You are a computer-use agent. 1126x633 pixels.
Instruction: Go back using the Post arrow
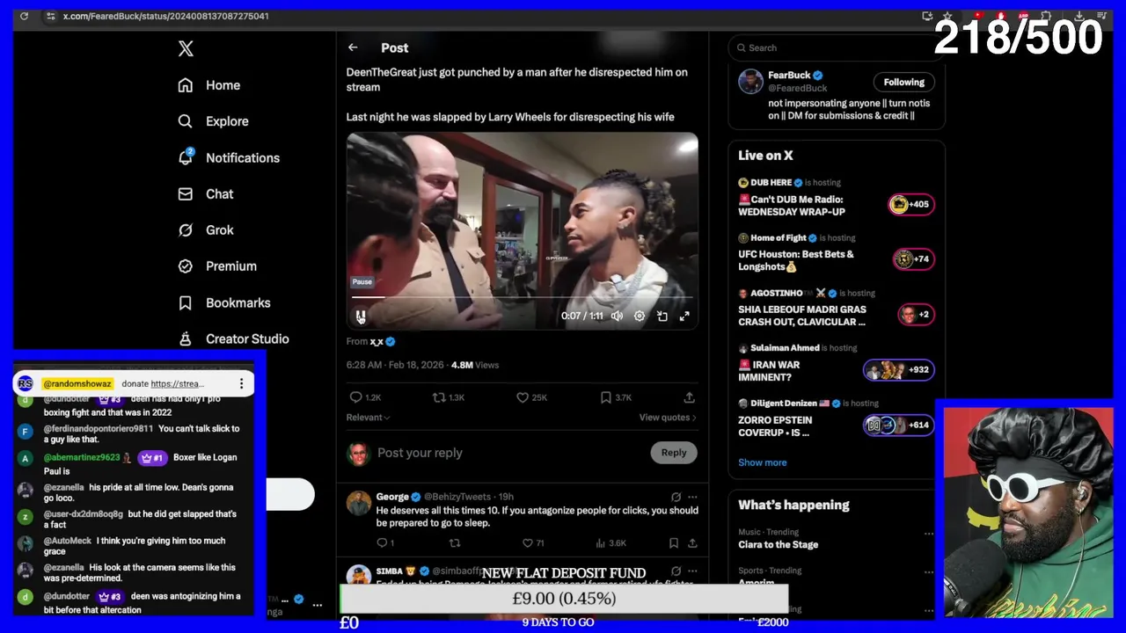click(x=352, y=47)
